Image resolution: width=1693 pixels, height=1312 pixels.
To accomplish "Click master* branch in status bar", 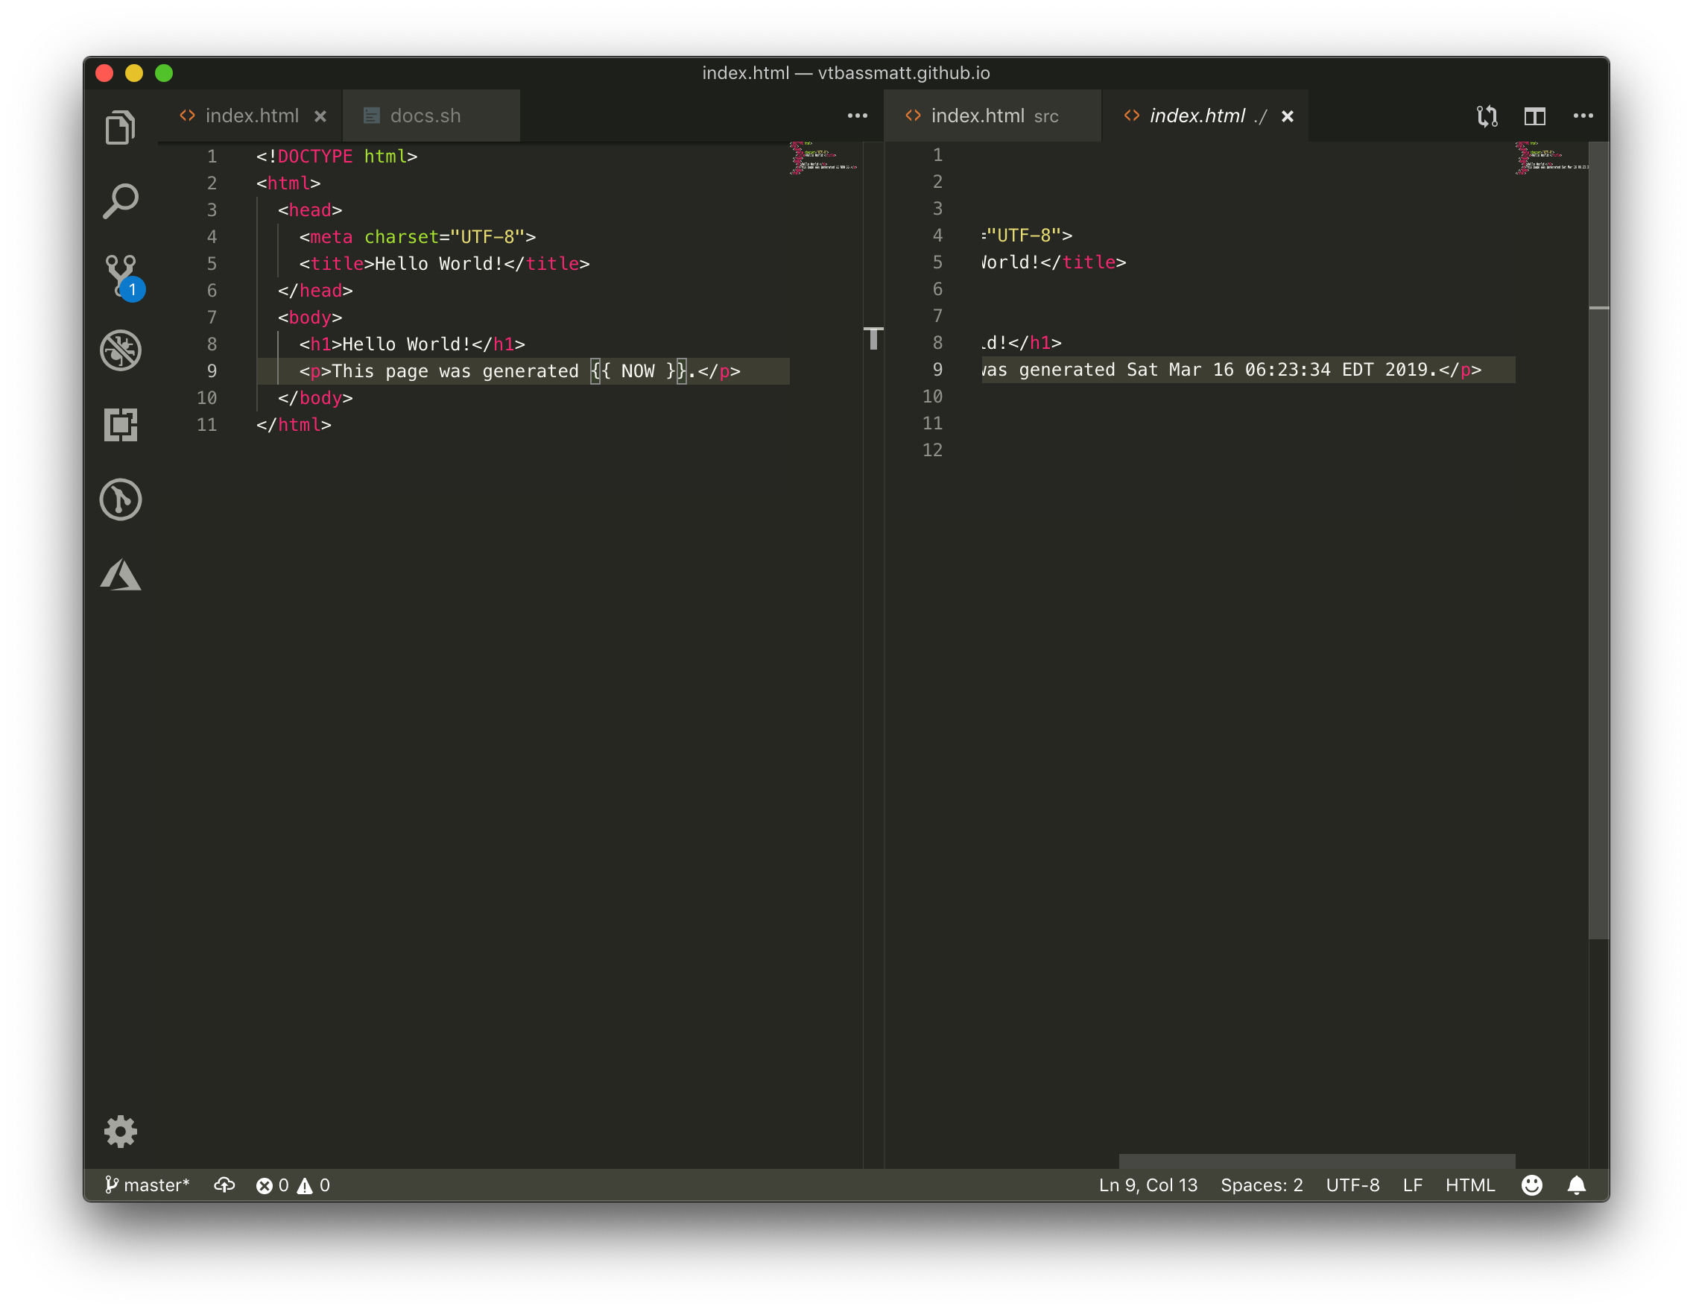I will 148,1185.
